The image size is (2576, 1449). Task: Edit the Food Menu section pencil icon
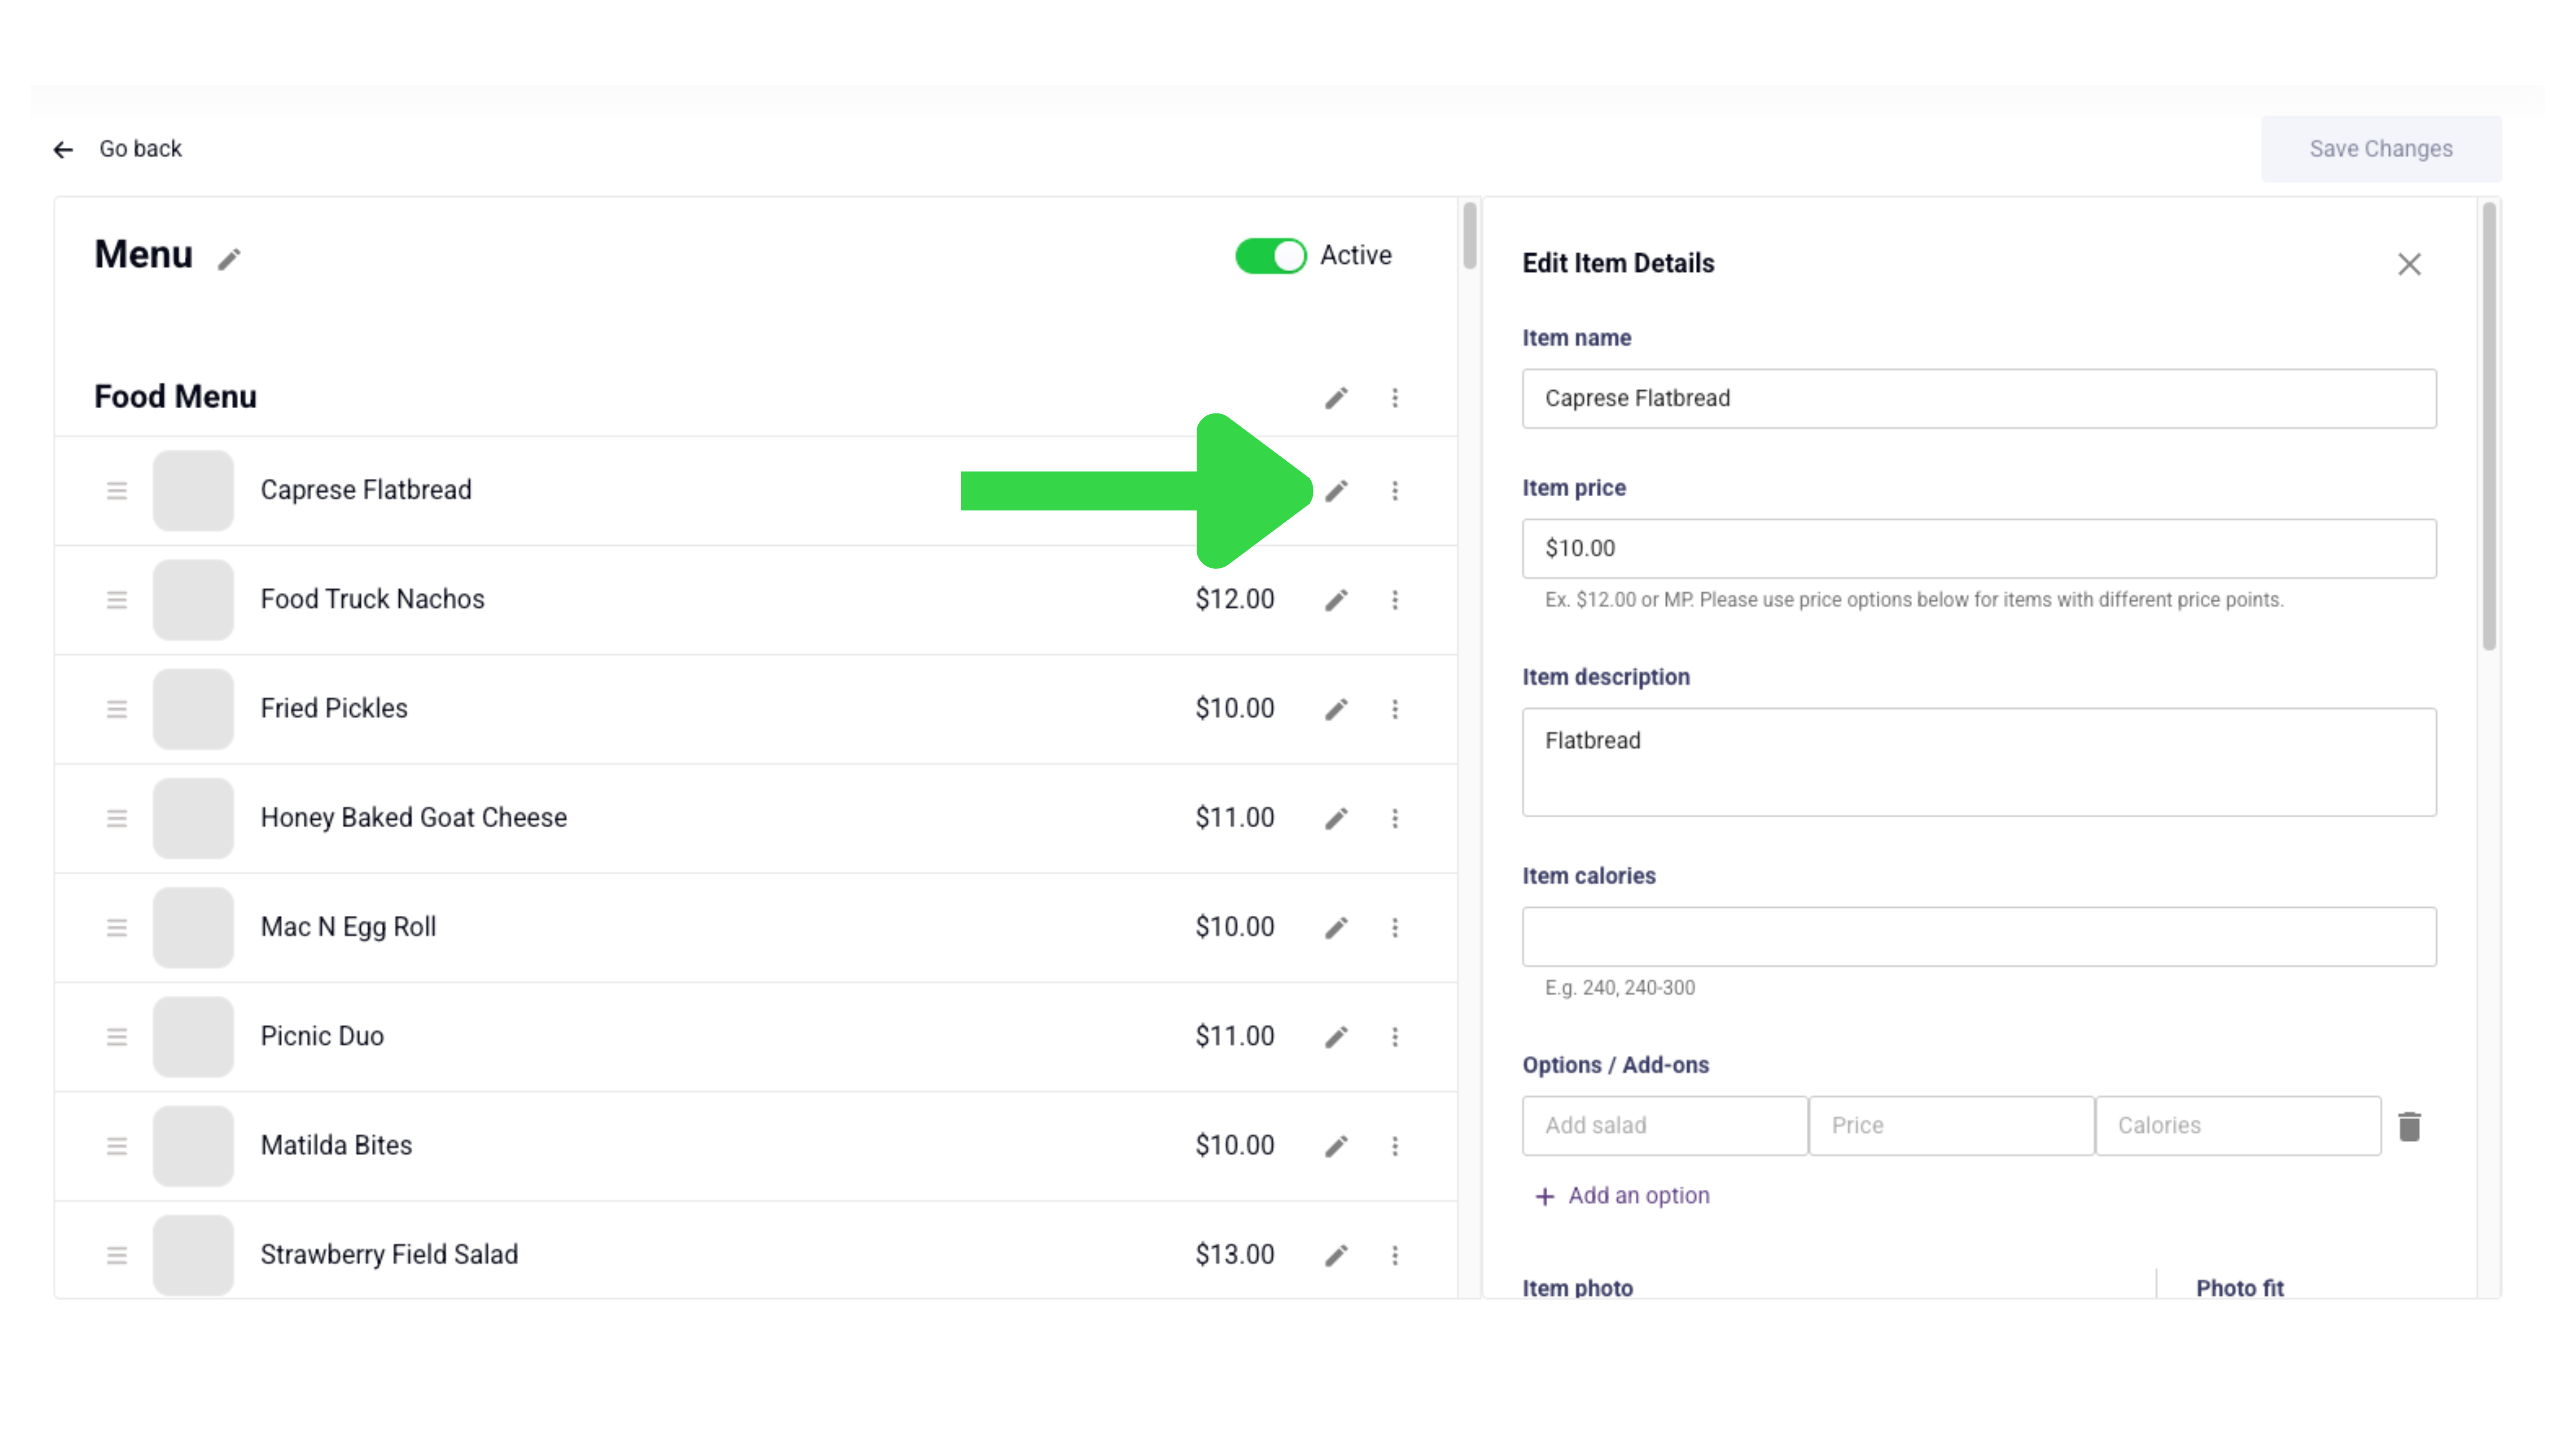(1336, 398)
